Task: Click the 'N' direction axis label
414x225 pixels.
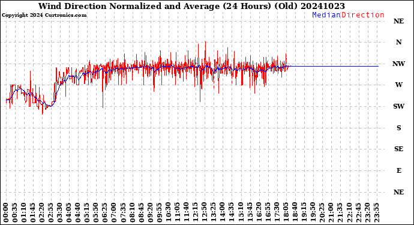Action: pos(398,42)
